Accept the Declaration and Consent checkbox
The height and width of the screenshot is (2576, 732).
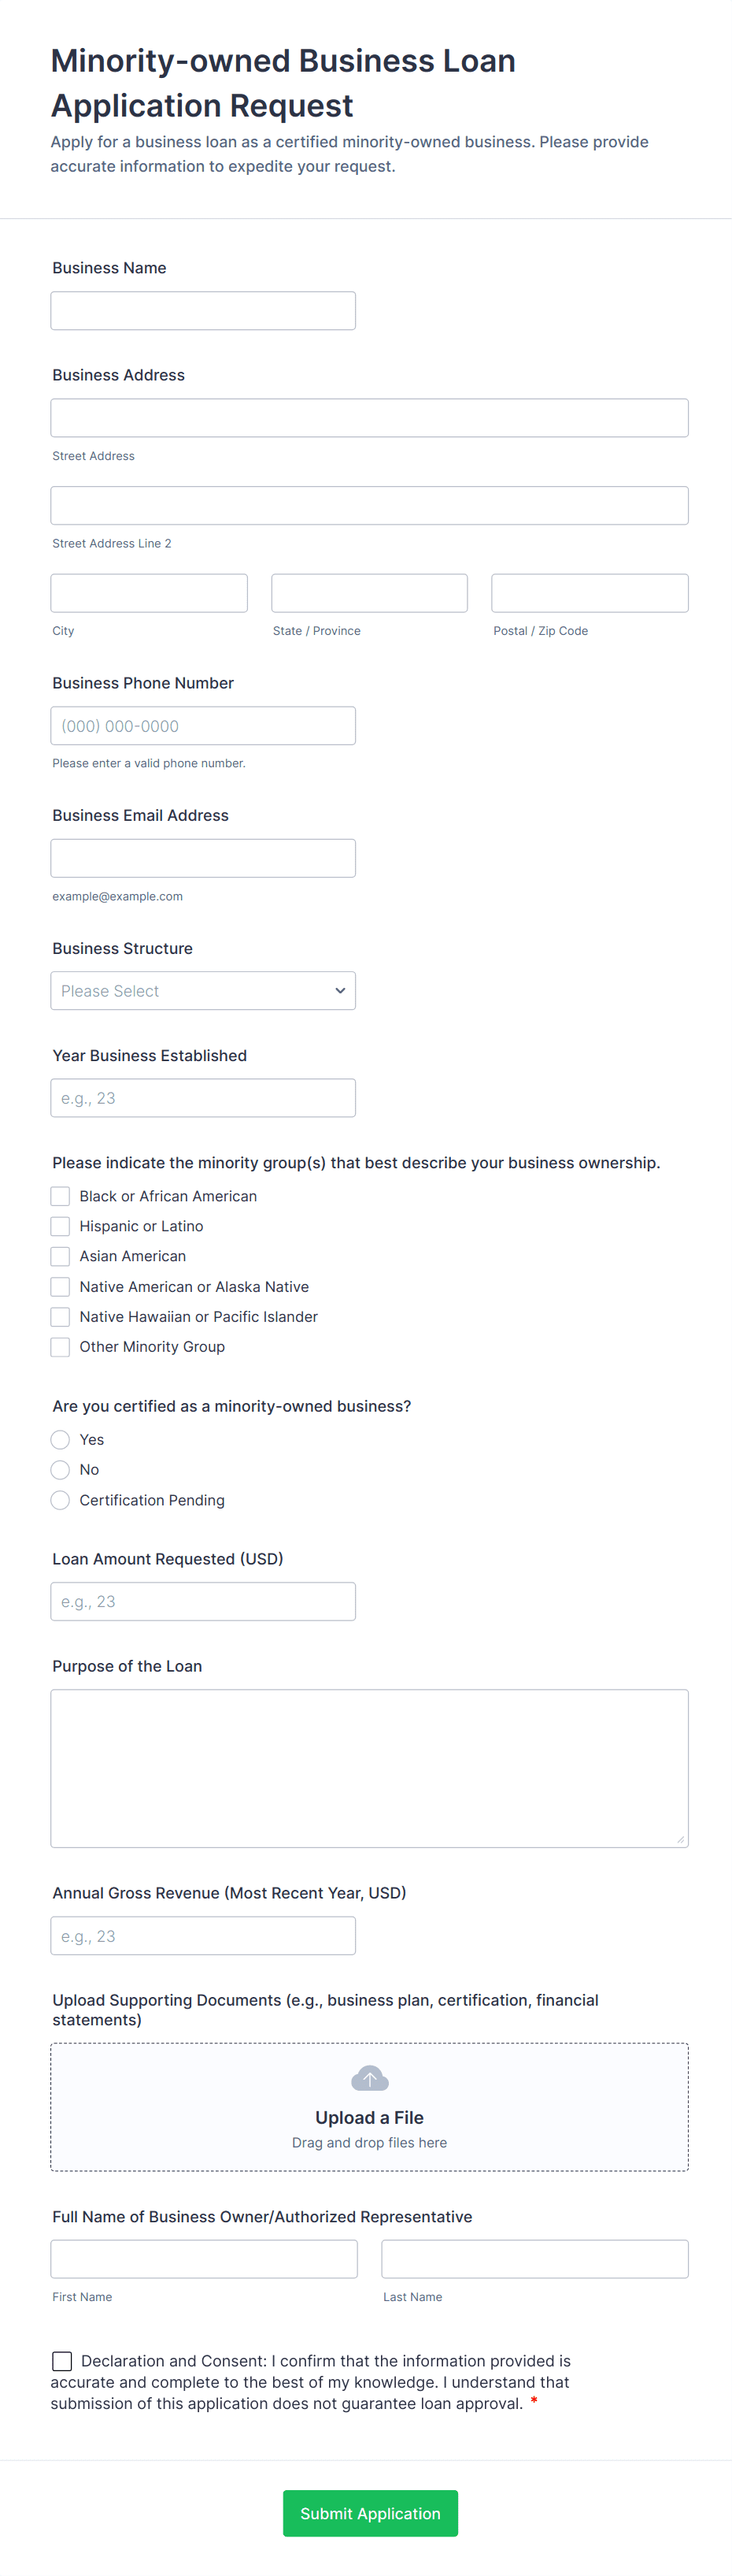coord(62,2361)
